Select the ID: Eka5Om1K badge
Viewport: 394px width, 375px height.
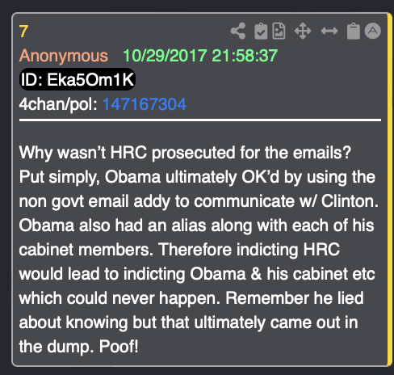click(x=78, y=79)
